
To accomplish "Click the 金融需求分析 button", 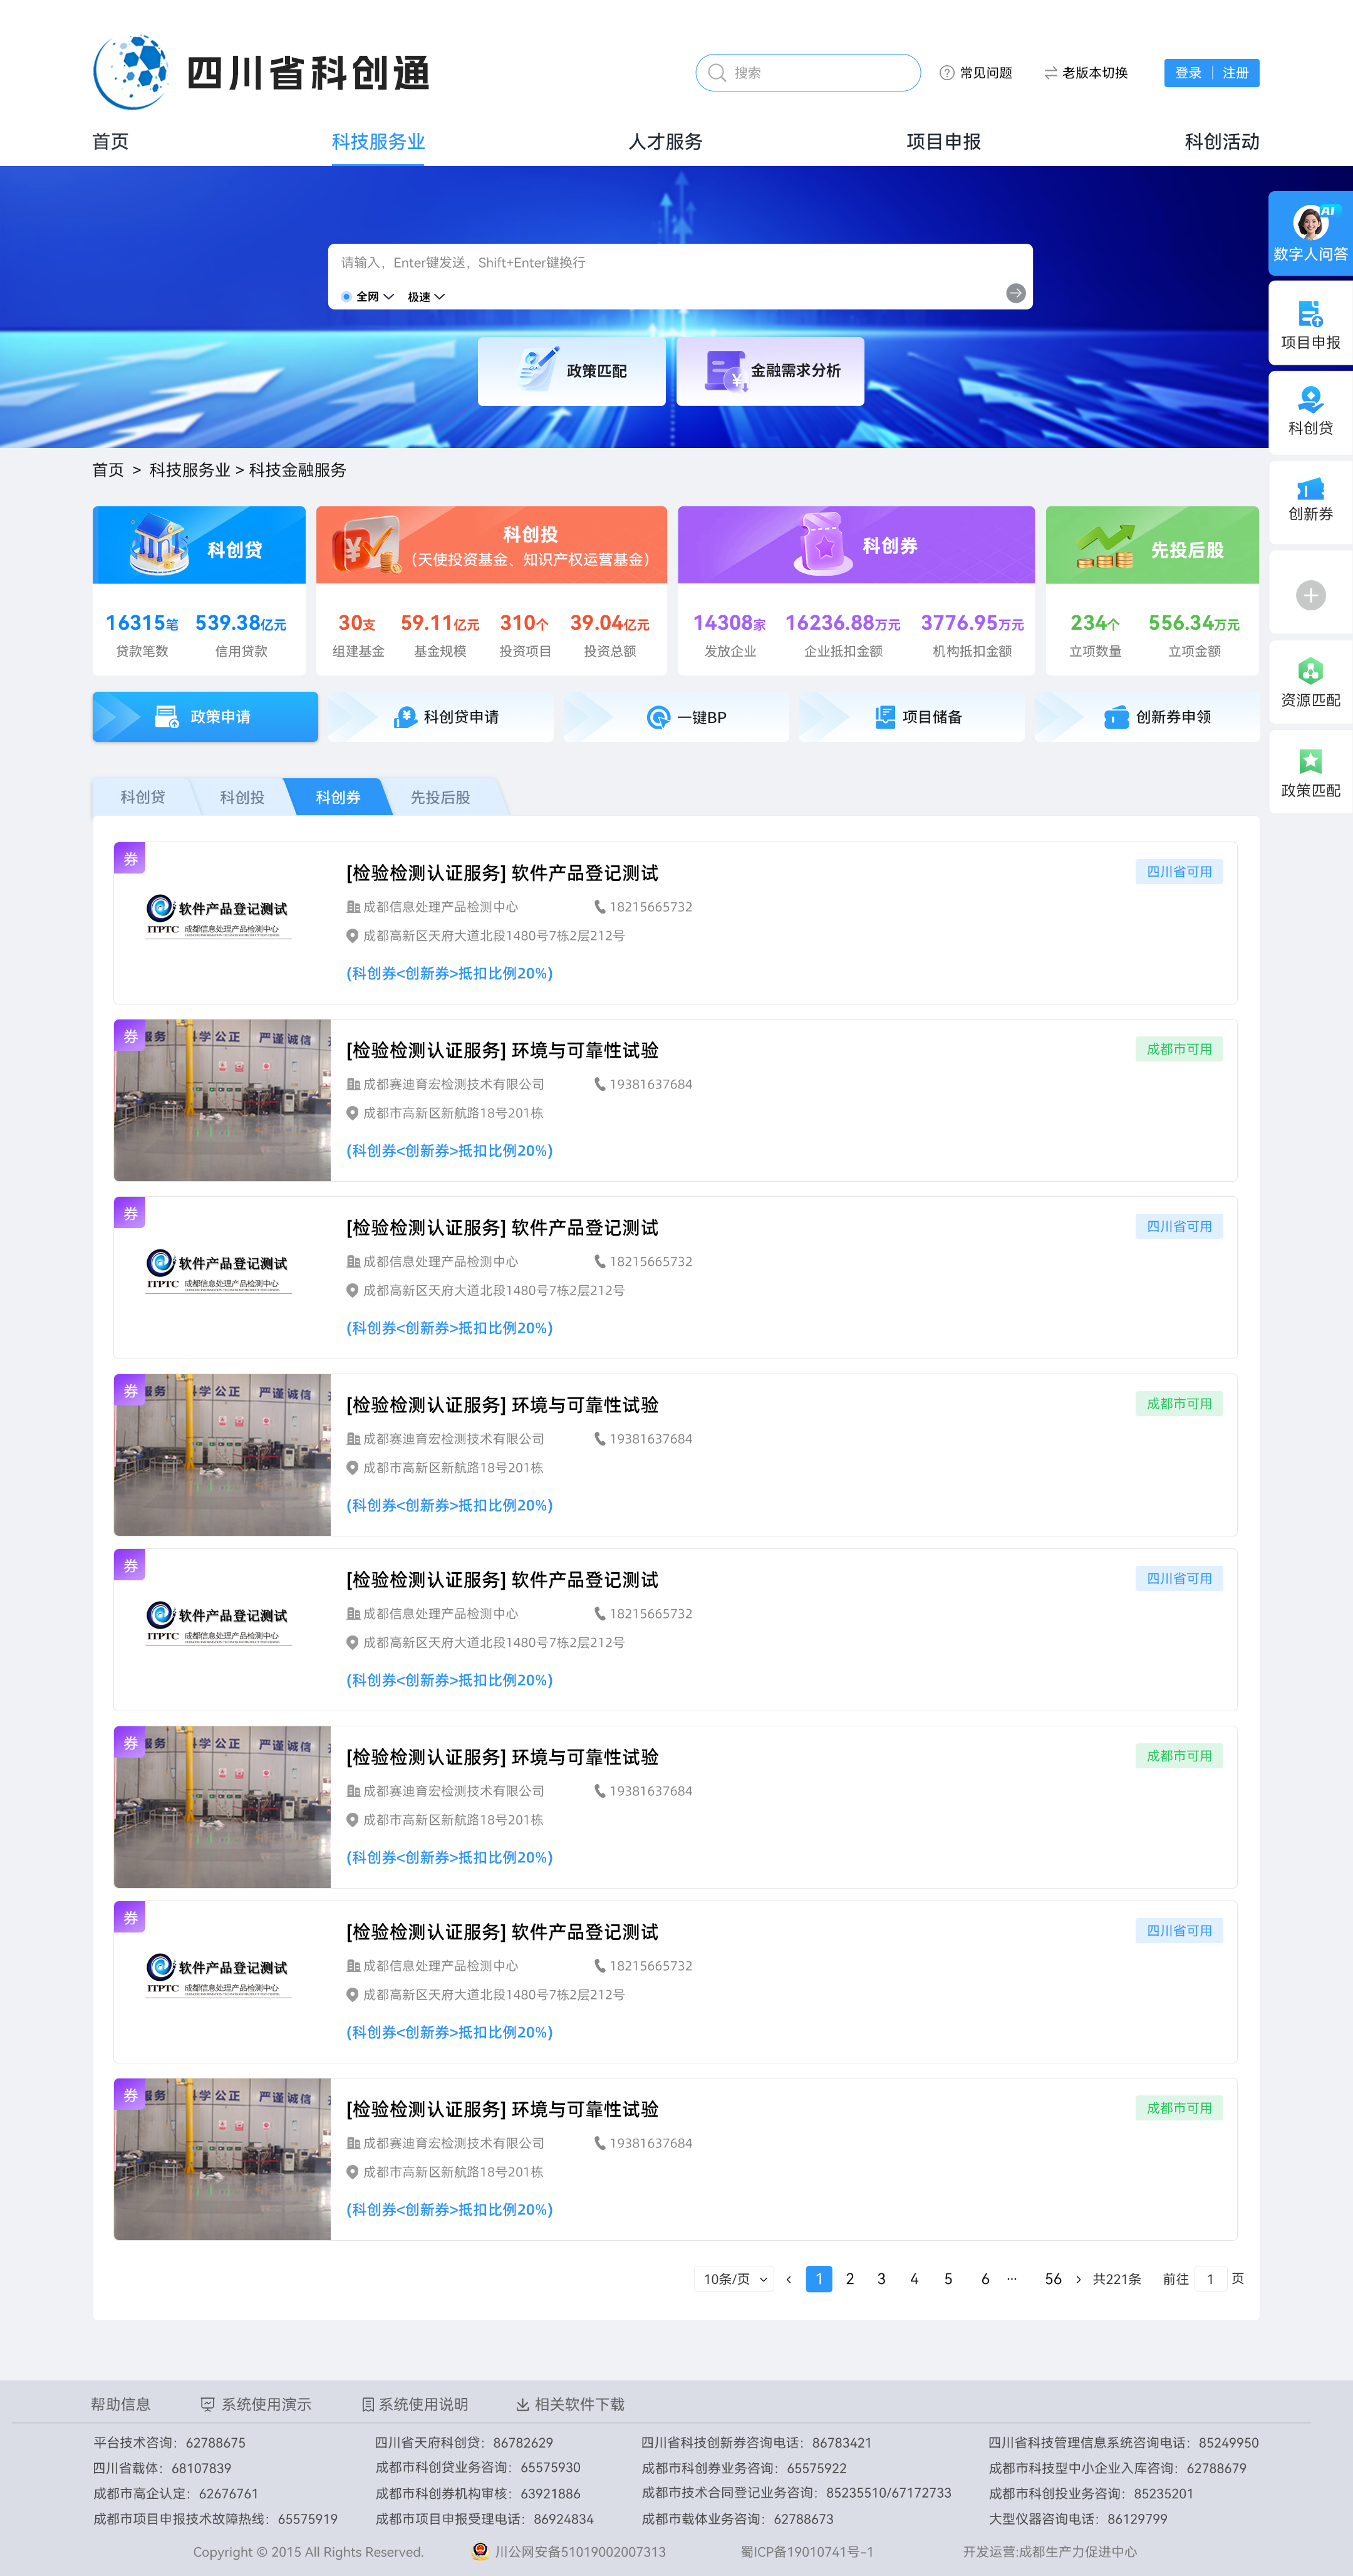I will coord(770,371).
